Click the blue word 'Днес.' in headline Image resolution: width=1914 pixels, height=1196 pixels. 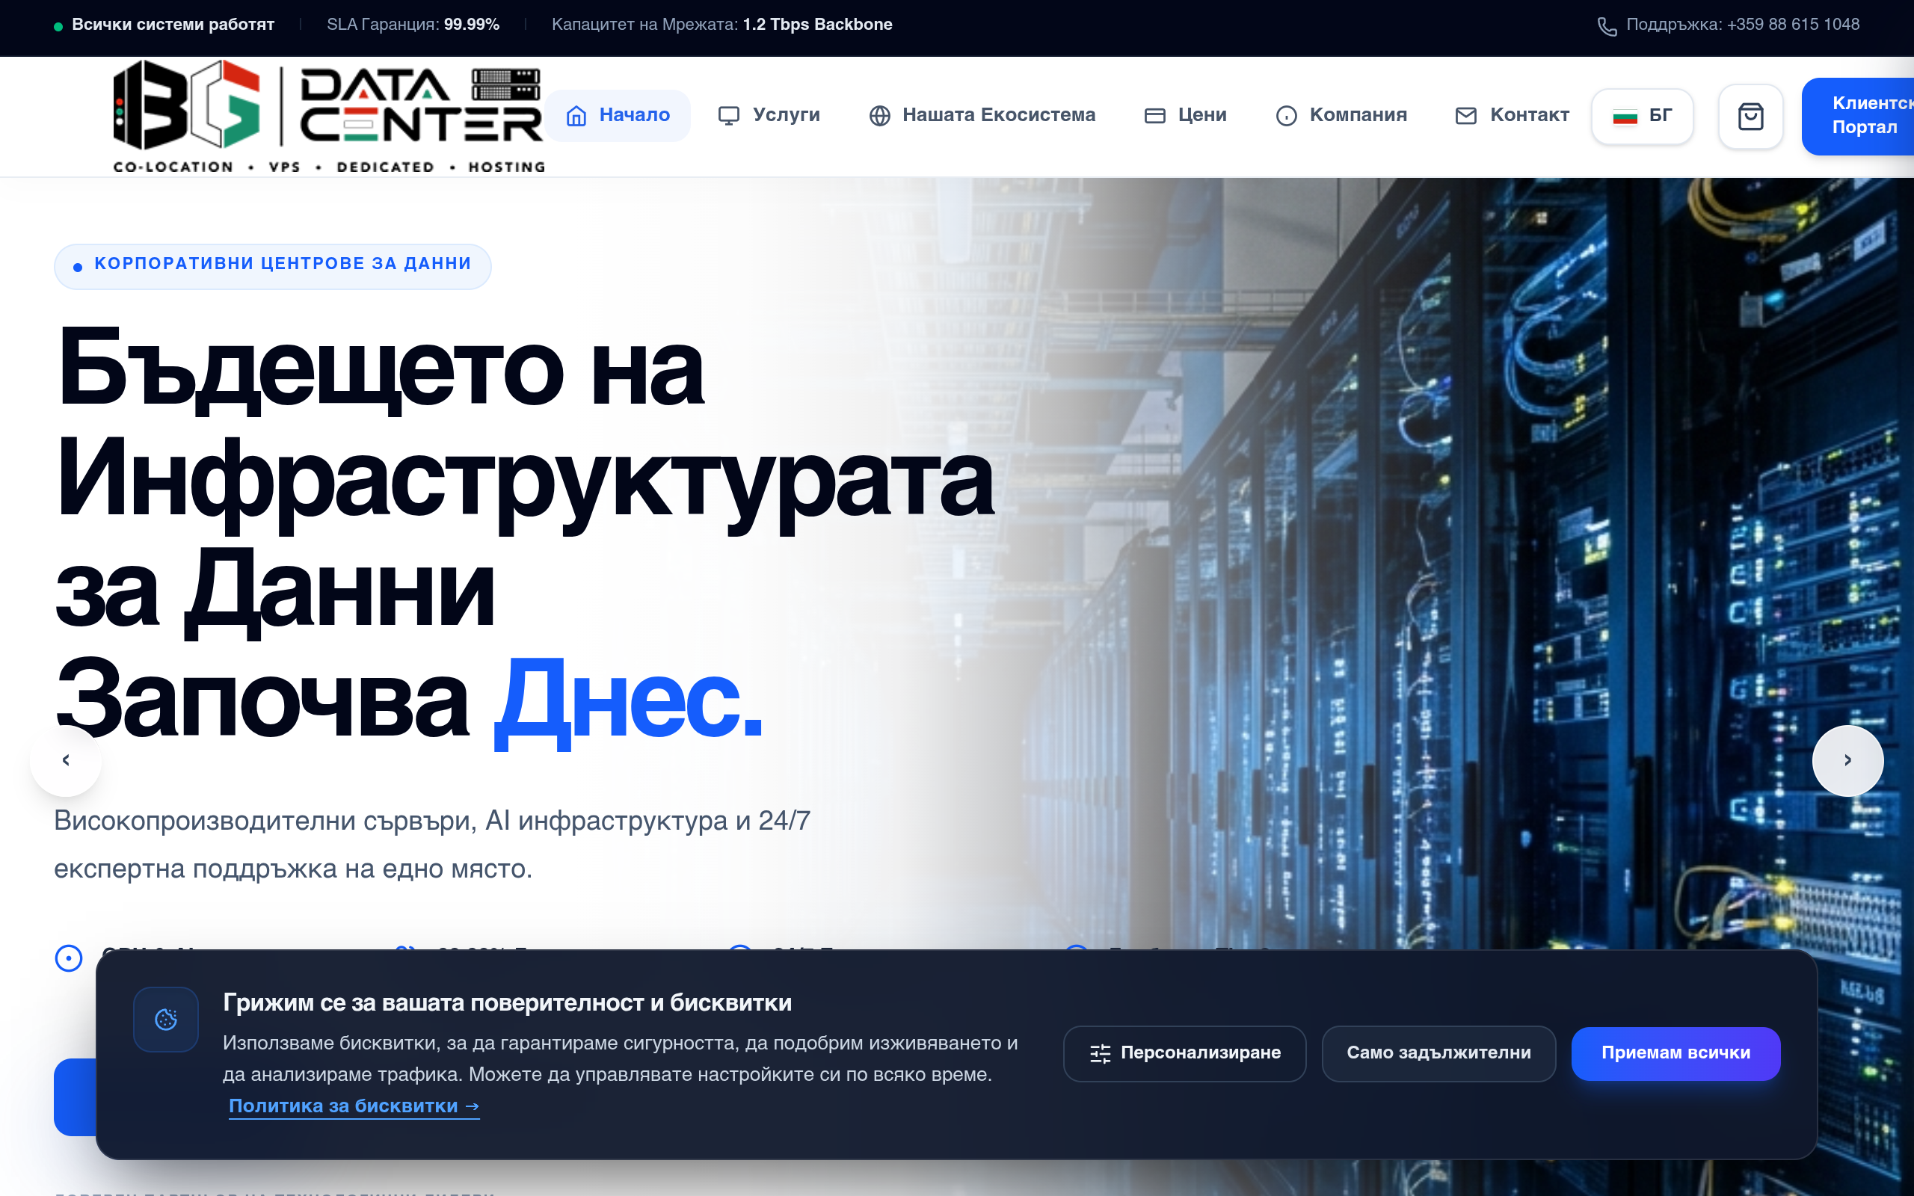(x=629, y=703)
